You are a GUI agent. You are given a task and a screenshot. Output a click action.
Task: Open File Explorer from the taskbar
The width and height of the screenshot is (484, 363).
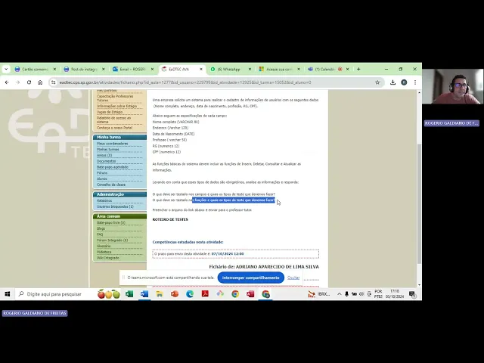tap(160, 294)
